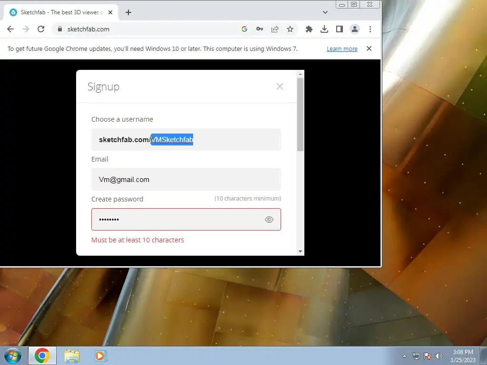Click the Google icon in the address bar
This screenshot has height=365, width=487.
point(244,29)
